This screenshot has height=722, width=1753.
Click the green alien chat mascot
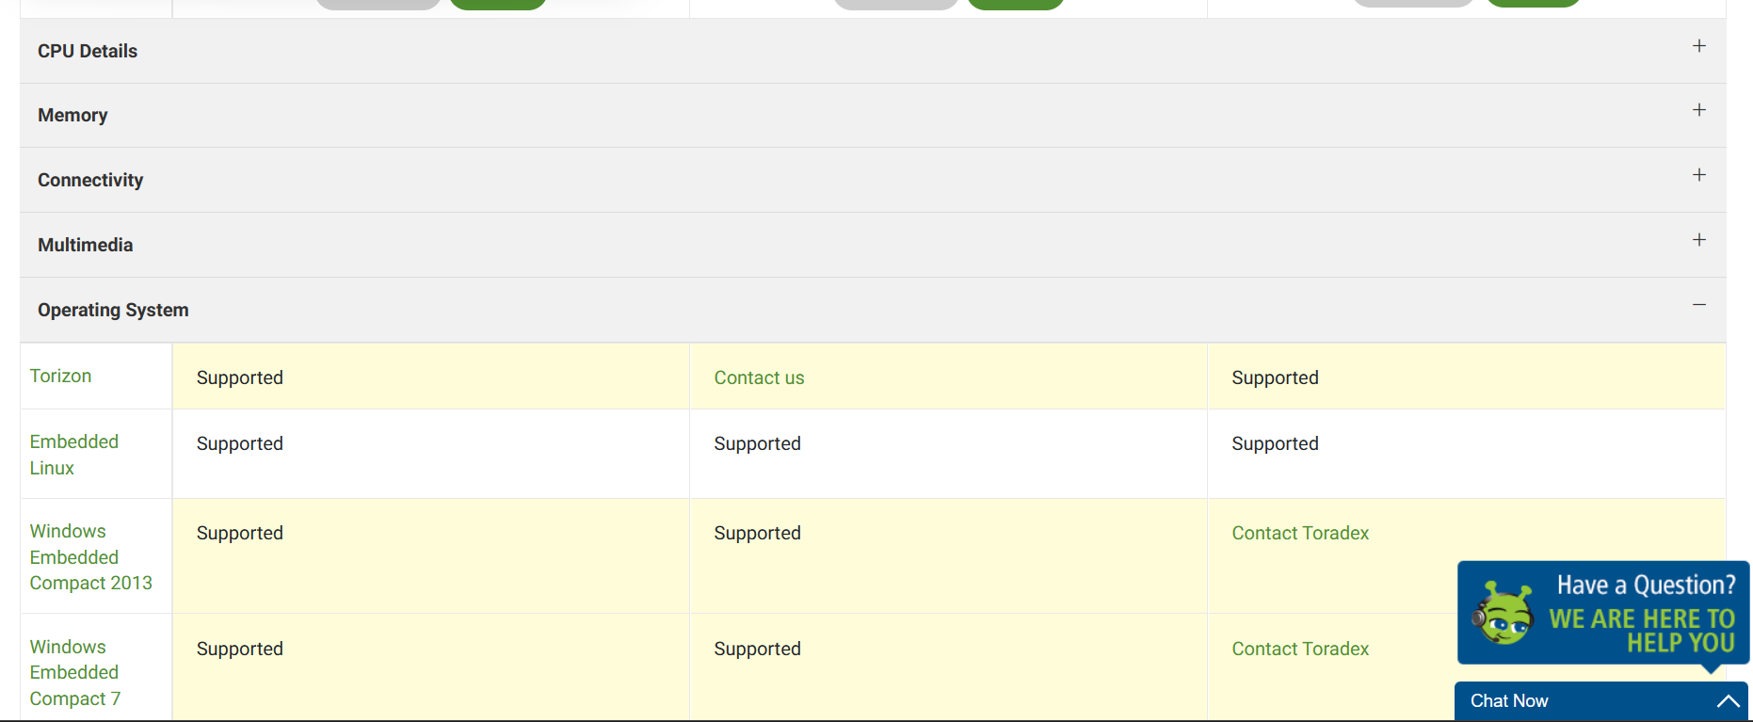tap(1503, 614)
